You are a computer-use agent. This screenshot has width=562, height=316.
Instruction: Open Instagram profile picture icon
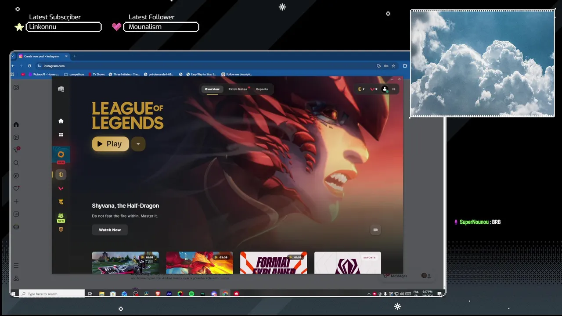click(x=16, y=227)
